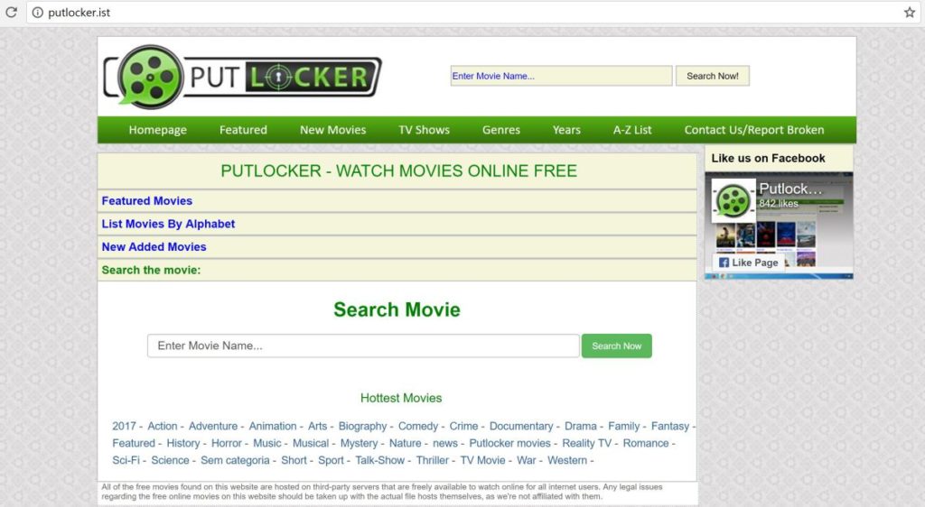Image resolution: width=925 pixels, height=507 pixels.
Task: Open TV Shows from the navigation bar
Action: click(x=424, y=130)
